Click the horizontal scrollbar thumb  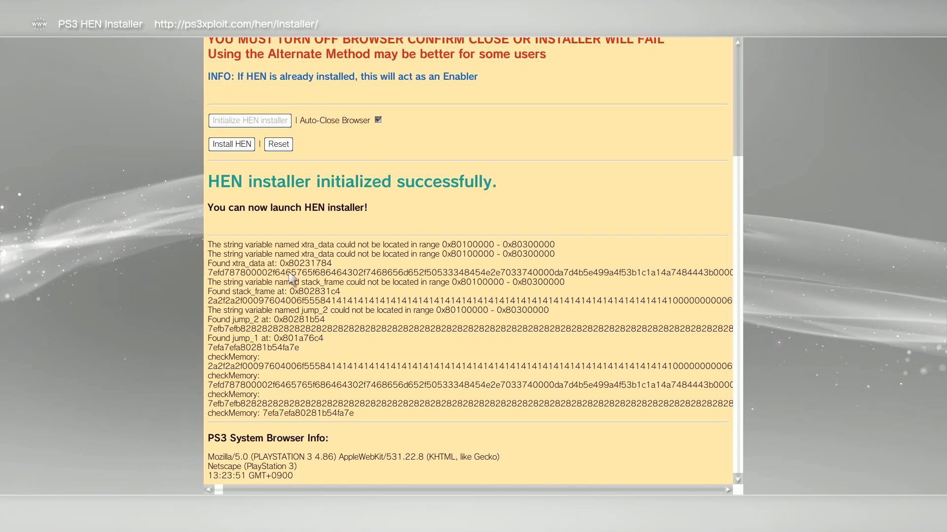219,490
